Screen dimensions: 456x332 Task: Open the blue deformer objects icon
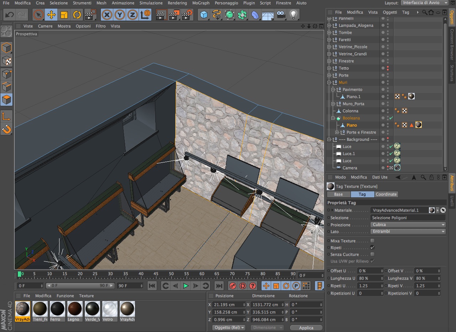255,15
